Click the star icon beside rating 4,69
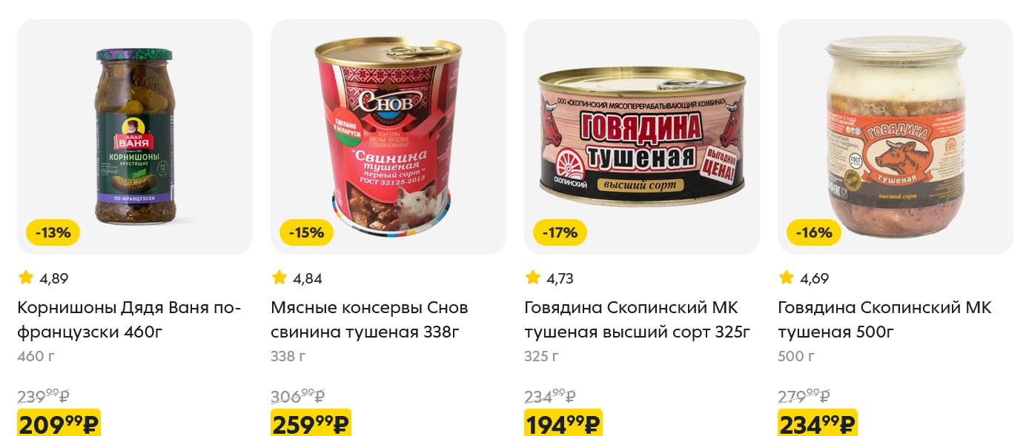The width and height of the screenshot is (1026, 436). (x=787, y=278)
